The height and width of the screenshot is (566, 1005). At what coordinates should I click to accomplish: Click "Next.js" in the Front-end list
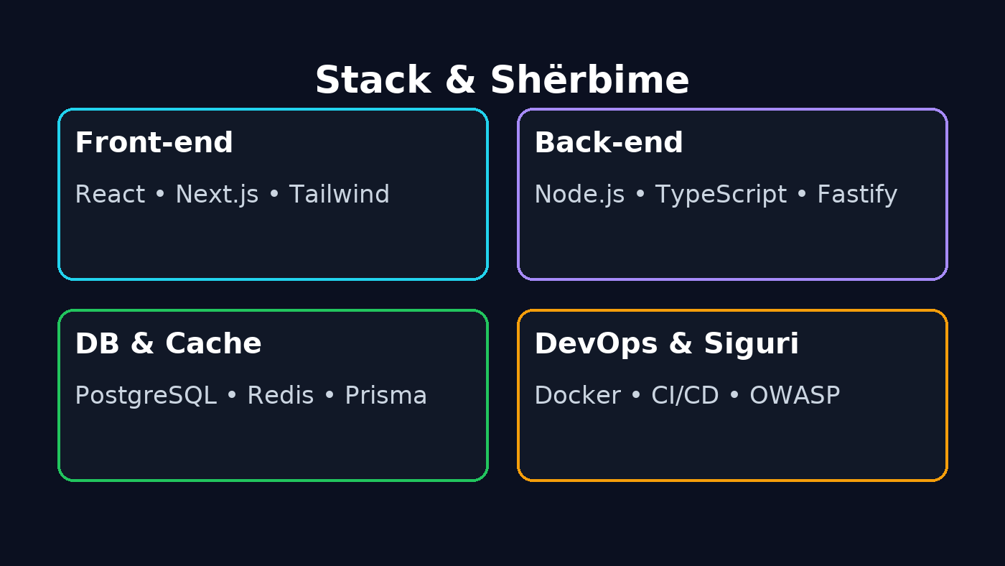click(216, 194)
